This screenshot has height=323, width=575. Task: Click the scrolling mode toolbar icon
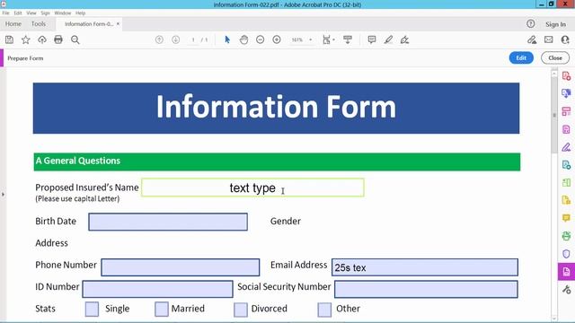tap(348, 39)
